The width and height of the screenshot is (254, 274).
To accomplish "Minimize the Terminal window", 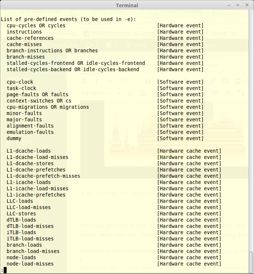I will coord(229,5).
